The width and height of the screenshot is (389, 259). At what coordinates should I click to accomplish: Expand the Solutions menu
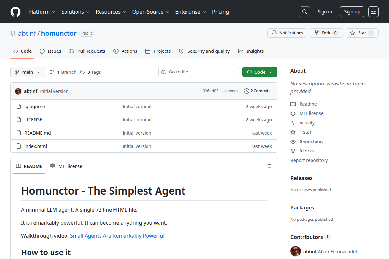75,12
